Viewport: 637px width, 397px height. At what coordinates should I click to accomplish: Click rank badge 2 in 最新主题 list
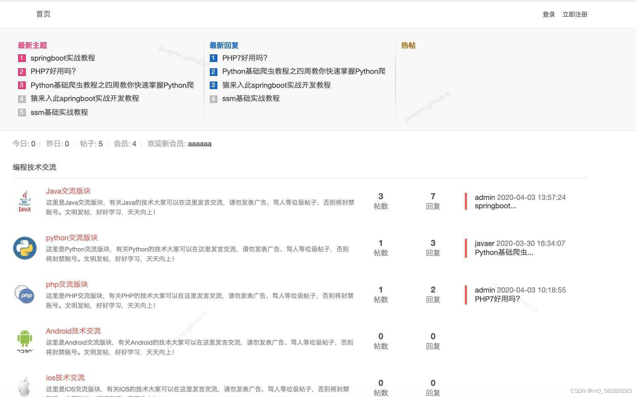pyautogui.click(x=22, y=72)
